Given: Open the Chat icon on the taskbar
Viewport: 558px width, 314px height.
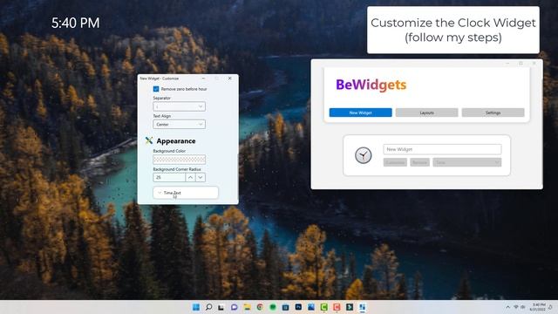Looking at the screenshot, I should point(234,307).
